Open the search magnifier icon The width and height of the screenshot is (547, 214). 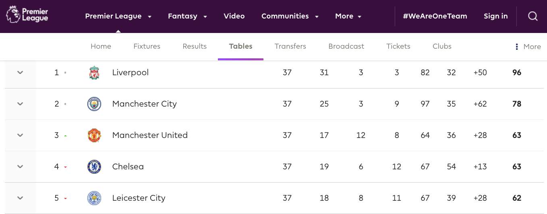[532, 16]
